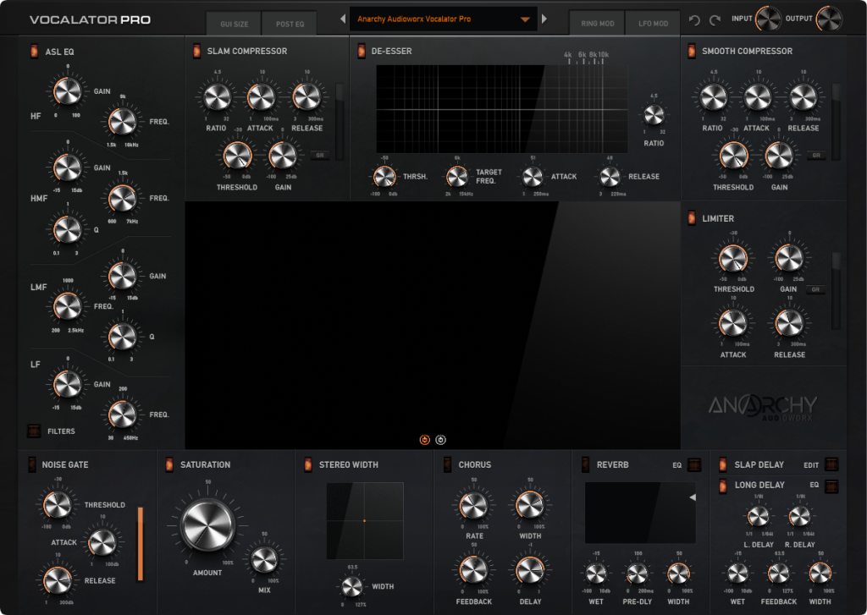Click the De-Esser THRSH. knob
The image size is (867, 615).
[384, 177]
